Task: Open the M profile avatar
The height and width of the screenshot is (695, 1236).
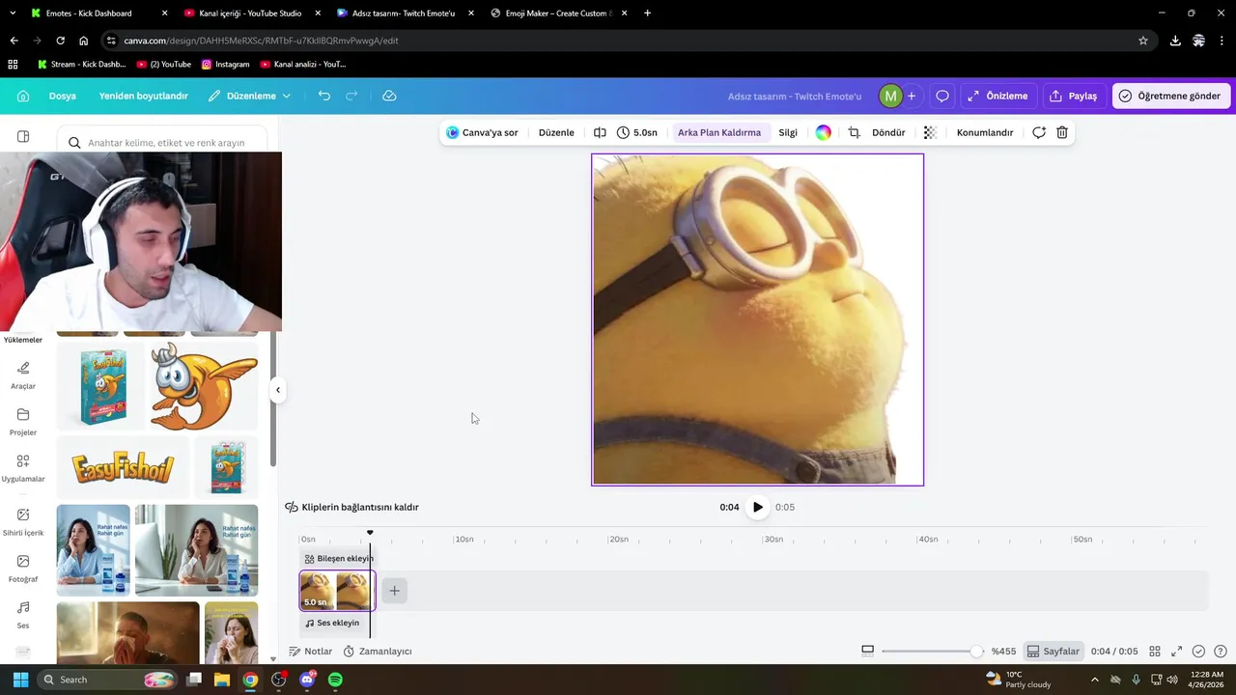Action: 890,96
